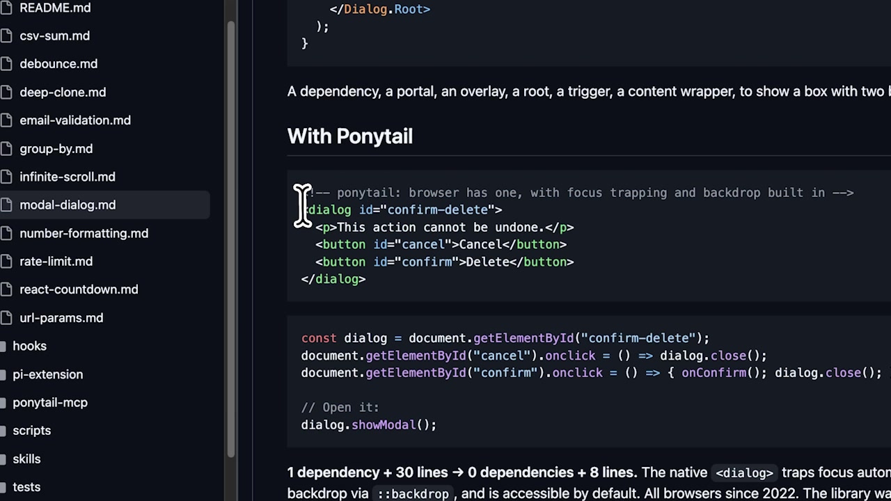Click the getElementById("confirm") onclick line
Screen dimensions: 891x501
click(592, 373)
